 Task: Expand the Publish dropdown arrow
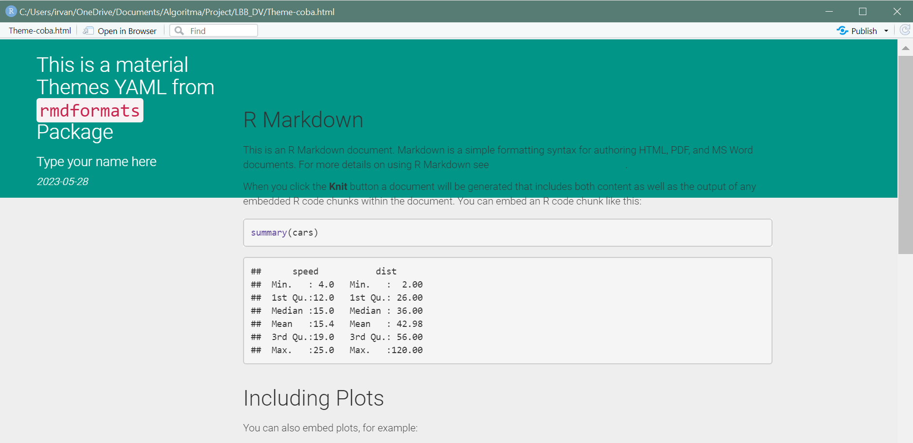click(x=886, y=31)
